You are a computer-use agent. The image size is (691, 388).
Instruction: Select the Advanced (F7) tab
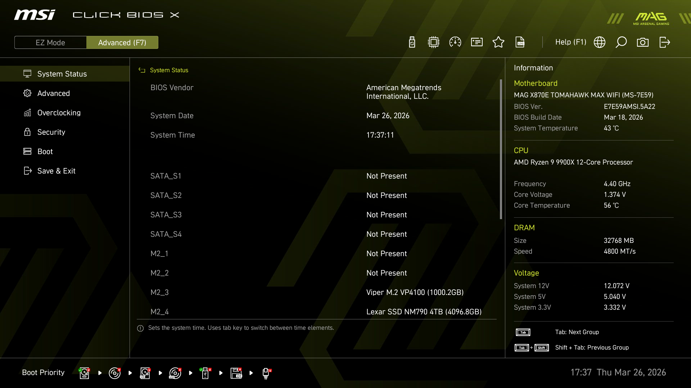[122, 42]
